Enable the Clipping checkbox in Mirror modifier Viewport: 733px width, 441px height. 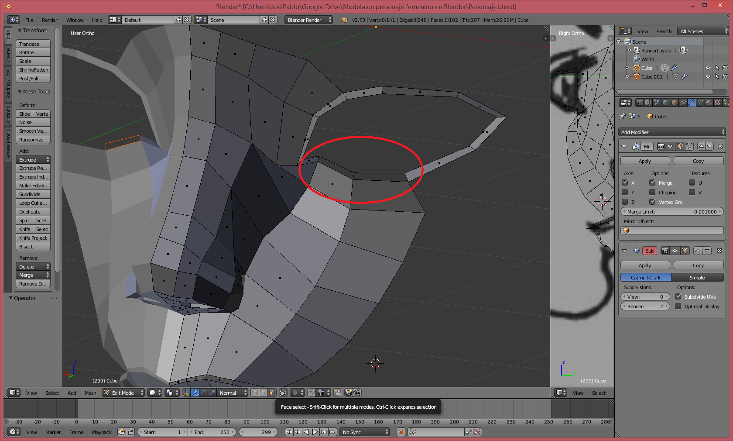pyautogui.click(x=652, y=193)
